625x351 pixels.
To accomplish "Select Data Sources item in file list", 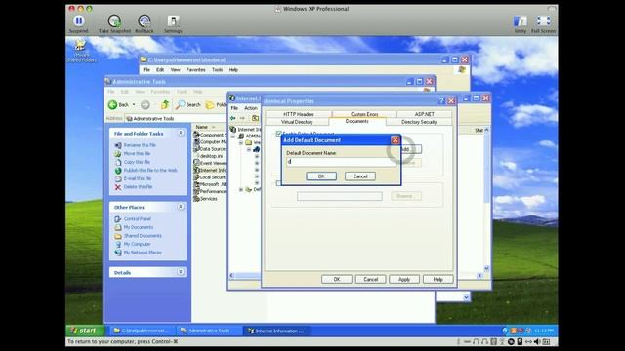I will click(x=209, y=149).
